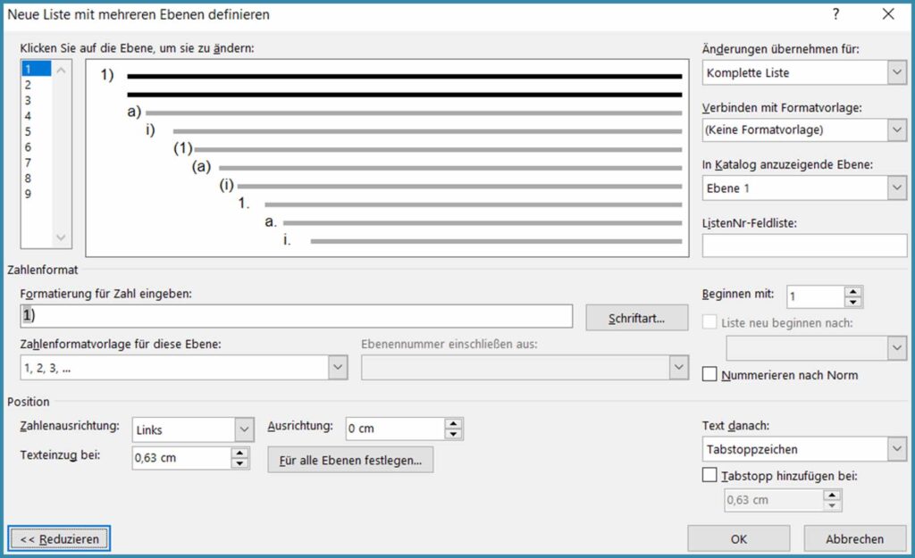Screen dimensions: 915x558
Task: Collapse dialog with '<< Reduzieren' button
Action: click(x=60, y=538)
